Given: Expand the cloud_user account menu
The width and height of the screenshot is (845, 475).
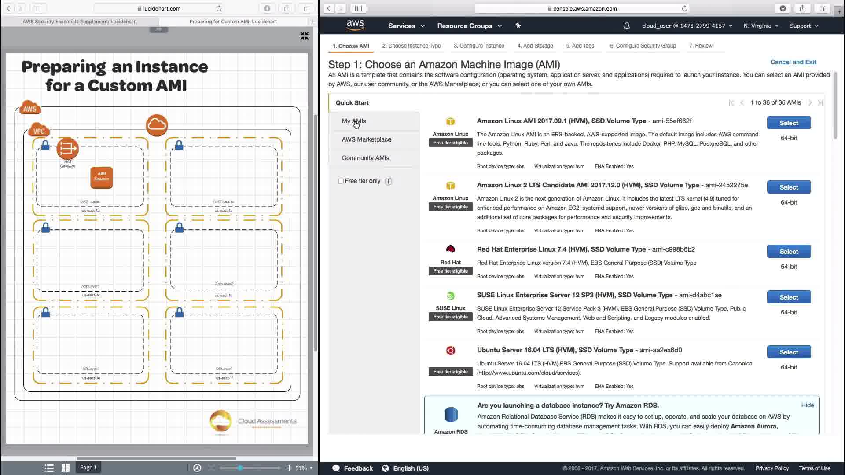Looking at the screenshot, I should 687,26.
